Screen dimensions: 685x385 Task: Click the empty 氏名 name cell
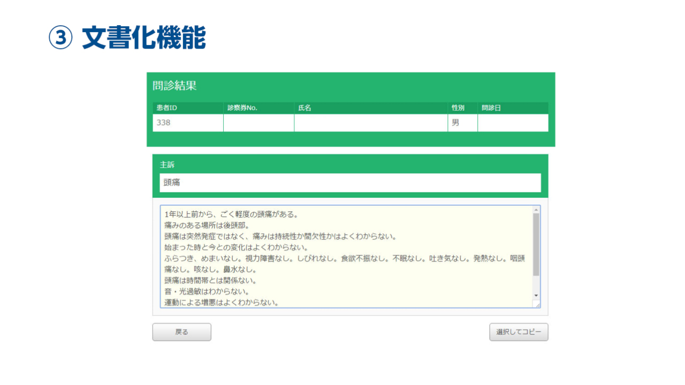click(370, 123)
